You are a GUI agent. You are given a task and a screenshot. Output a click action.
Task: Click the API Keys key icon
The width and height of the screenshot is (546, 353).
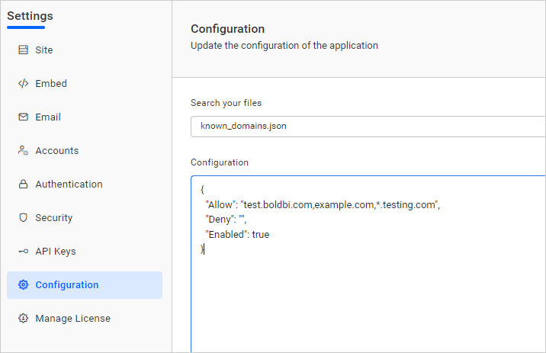point(24,251)
